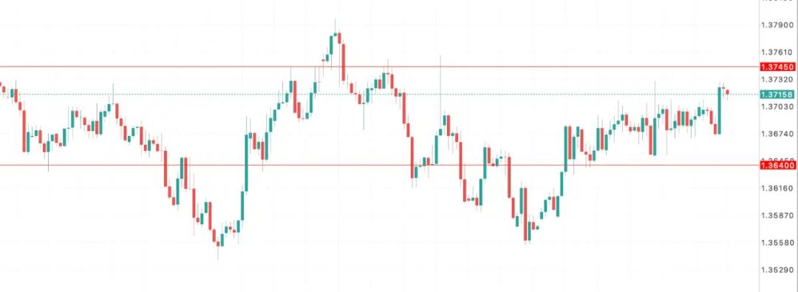The image size is (798, 292).
Task: Select the dotted green current price line
Action: (x=379, y=95)
